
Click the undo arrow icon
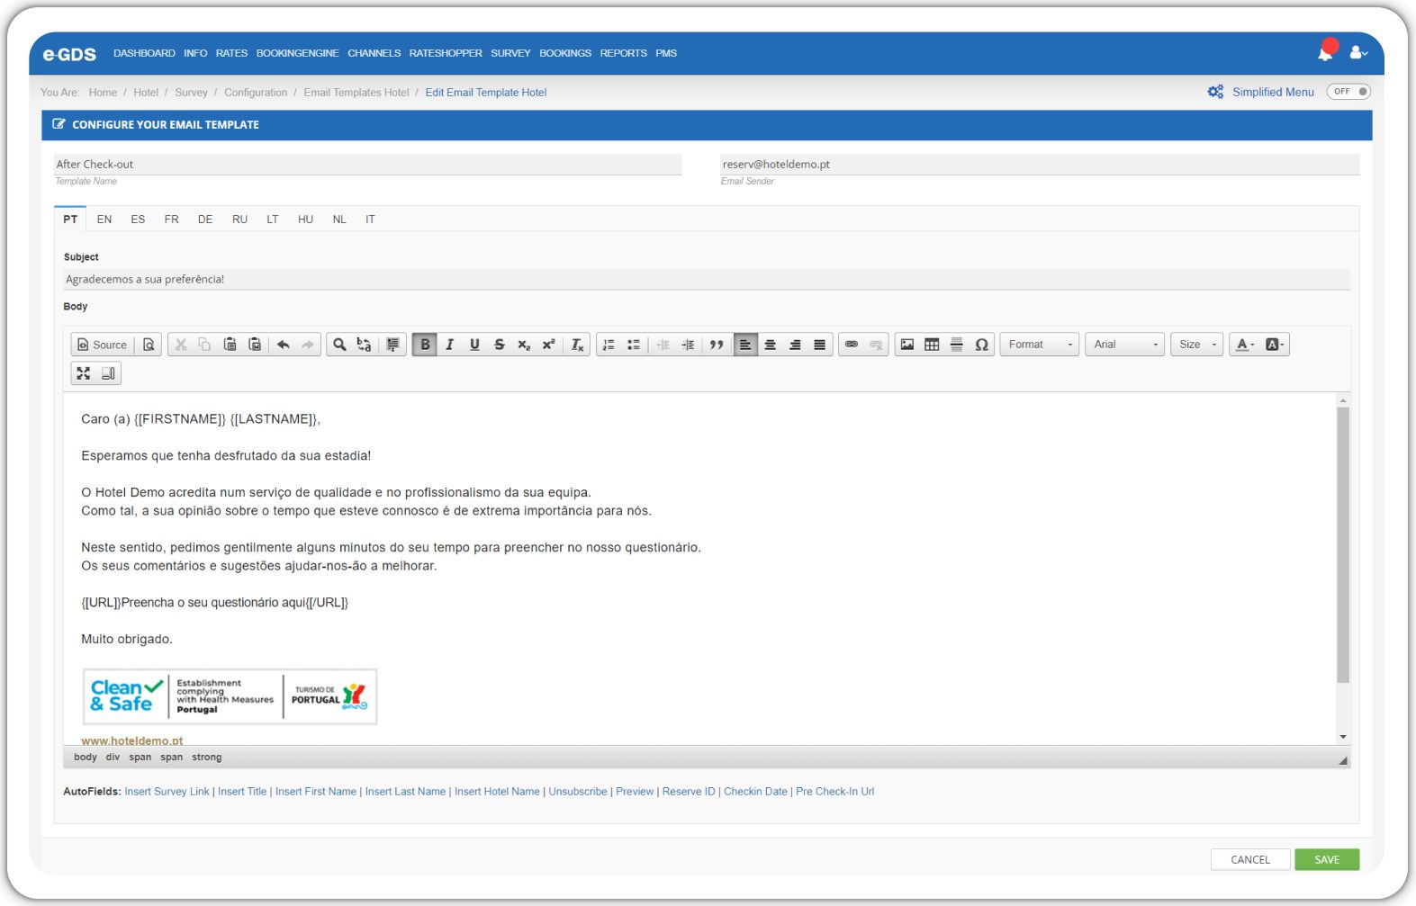[284, 345]
